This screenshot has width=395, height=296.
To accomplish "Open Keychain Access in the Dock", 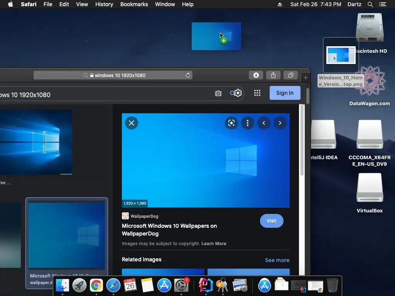I will pos(222,285).
